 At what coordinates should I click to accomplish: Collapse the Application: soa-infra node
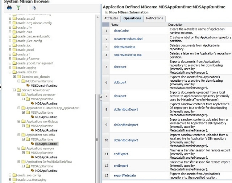tap(19, 135)
